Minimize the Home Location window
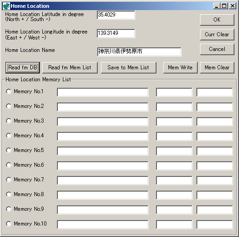The height and width of the screenshot is (237, 239). pyautogui.click(x=217, y=6)
